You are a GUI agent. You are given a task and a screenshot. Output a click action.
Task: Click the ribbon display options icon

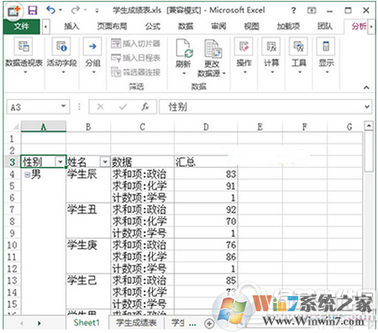tap(312, 11)
